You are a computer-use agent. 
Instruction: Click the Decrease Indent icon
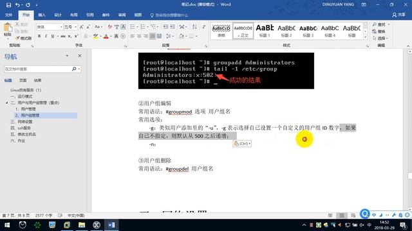165,27
